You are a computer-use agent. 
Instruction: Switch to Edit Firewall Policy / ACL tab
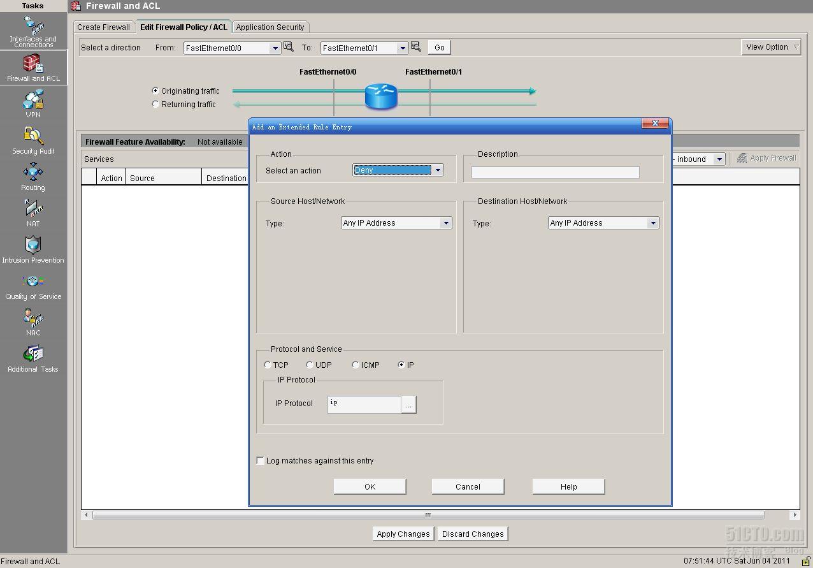tap(183, 27)
